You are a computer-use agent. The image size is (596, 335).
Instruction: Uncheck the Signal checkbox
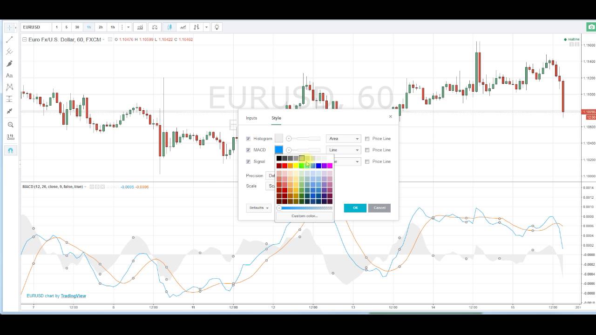(248, 161)
